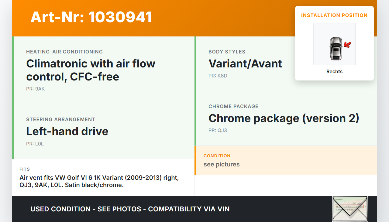The height and width of the screenshot is (222, 389).
Task: Click the orange Condition label
Action: pyautogui.click(x=217, y=156)
